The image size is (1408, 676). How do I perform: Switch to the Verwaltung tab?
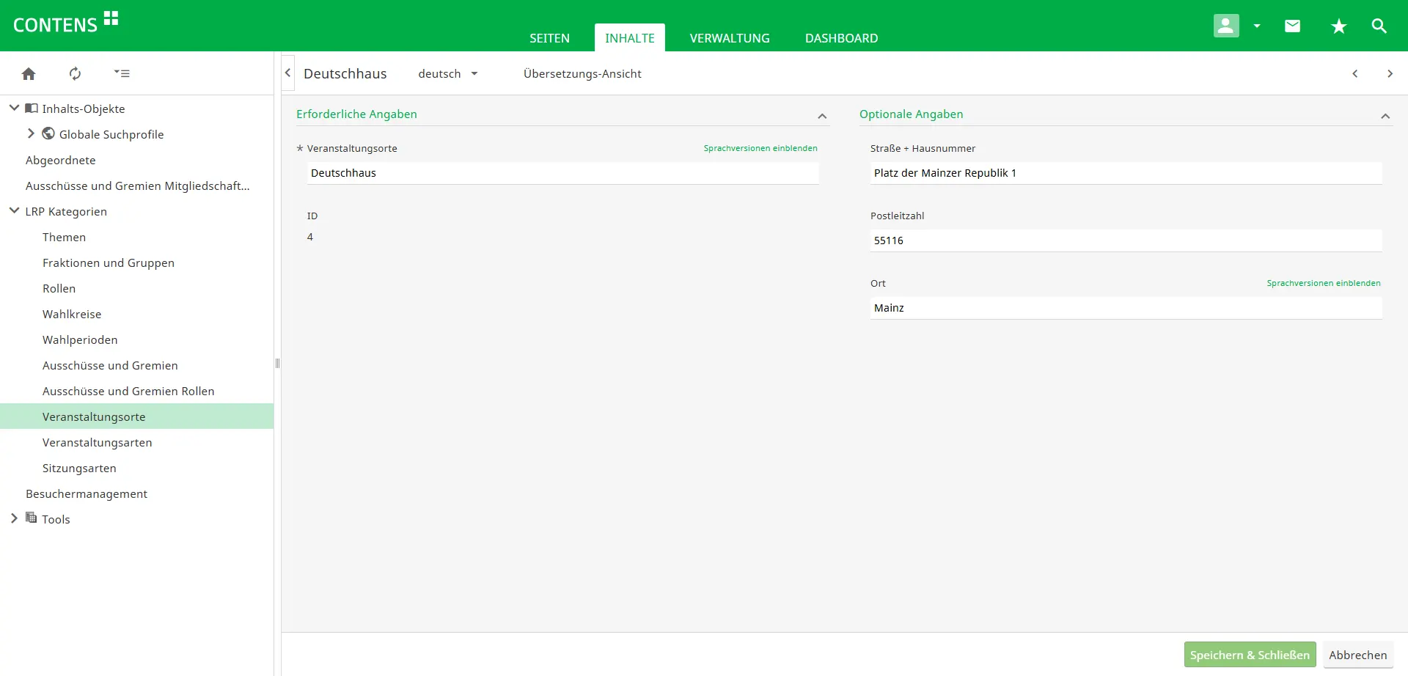click(x=730, y=38)
